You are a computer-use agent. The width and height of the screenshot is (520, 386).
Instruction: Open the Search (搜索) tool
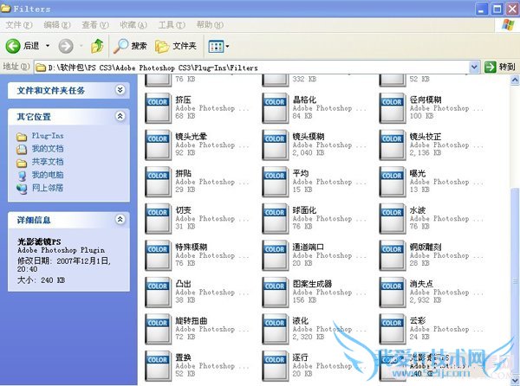pos(130,46)
